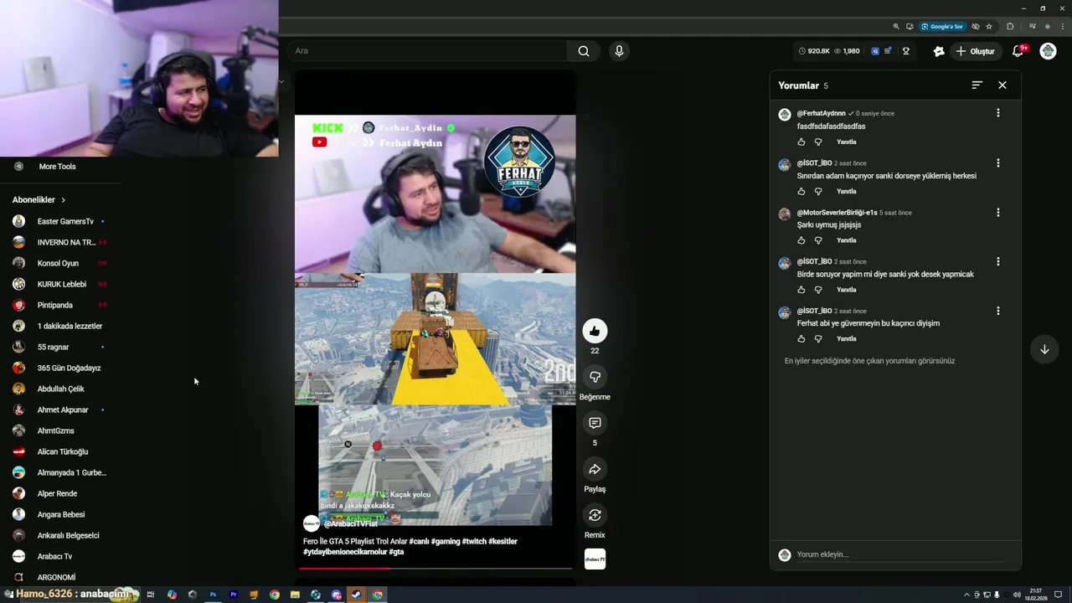The height and width of the screenshot is (603, 1072).
Task: Like the 'Ferhat abi ye güvenmeyin' comment
Action: click(801, 339)
